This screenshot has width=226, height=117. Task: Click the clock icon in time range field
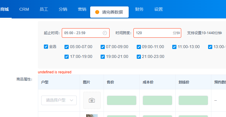[105, 33]
